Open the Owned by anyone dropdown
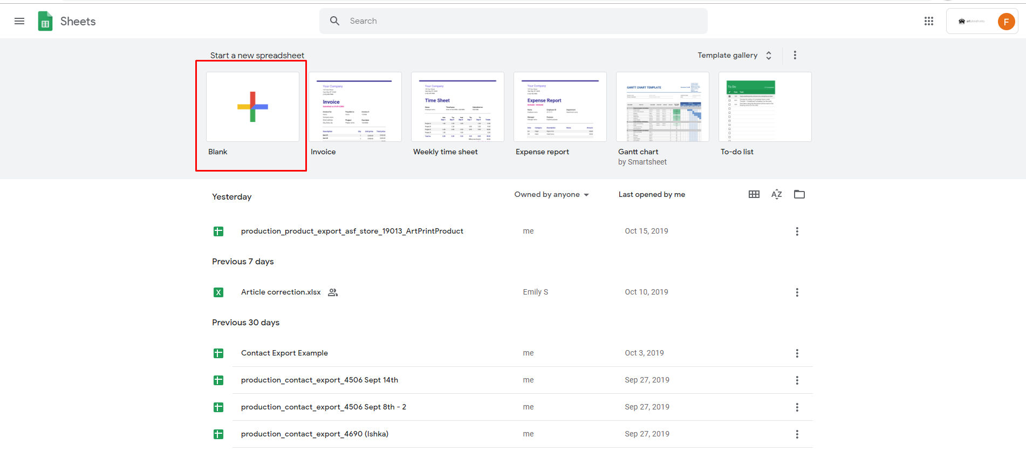This screenshot has height=451, width=1026. point(551,194)
